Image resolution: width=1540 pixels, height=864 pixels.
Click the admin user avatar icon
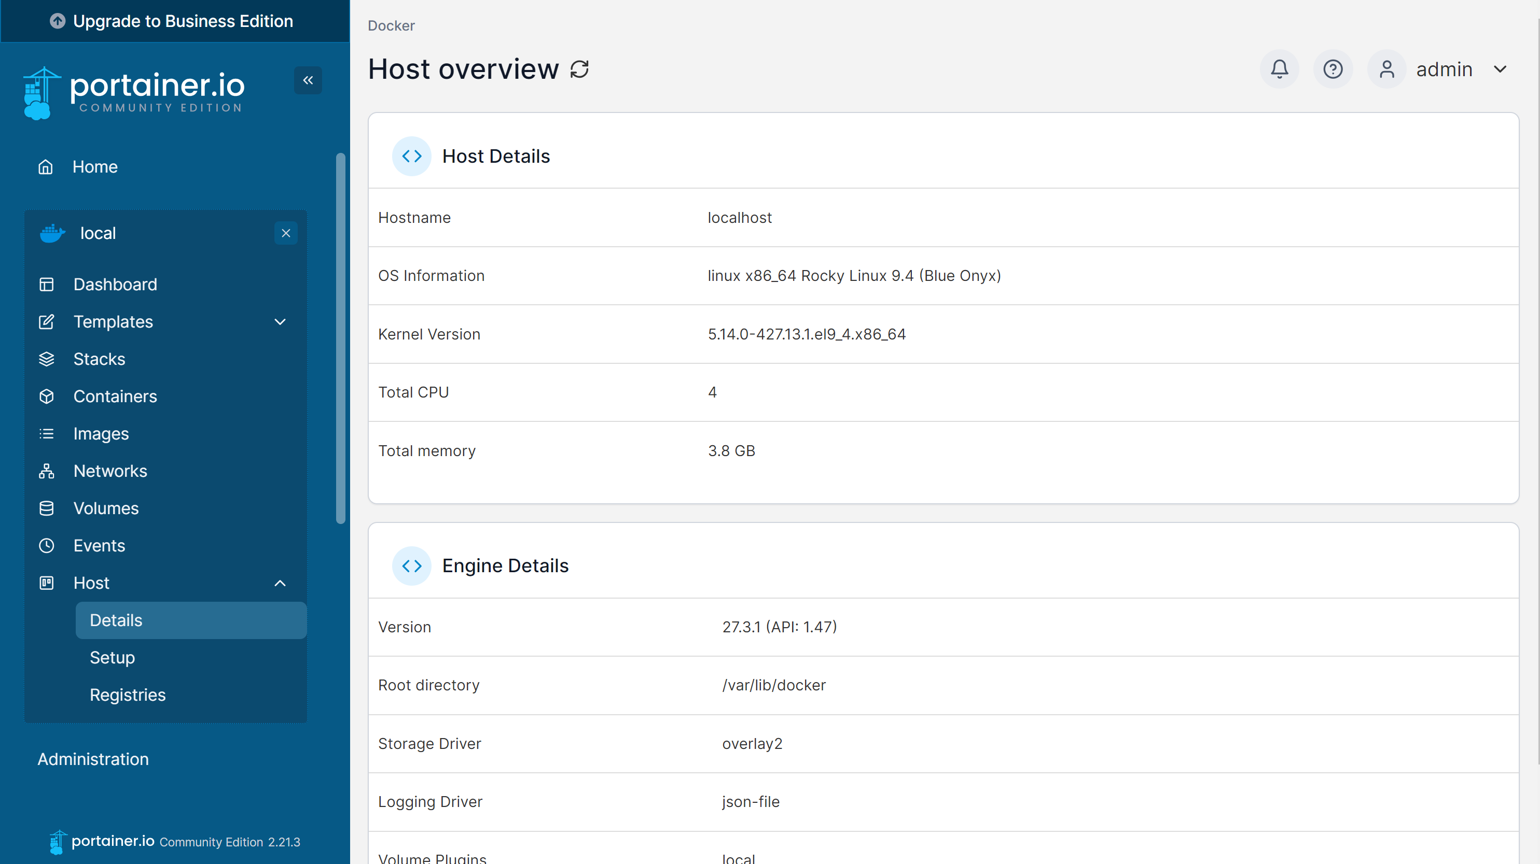tap(1387, 69)
